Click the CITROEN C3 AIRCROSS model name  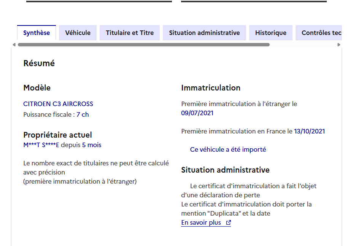(x=58, y=104)
